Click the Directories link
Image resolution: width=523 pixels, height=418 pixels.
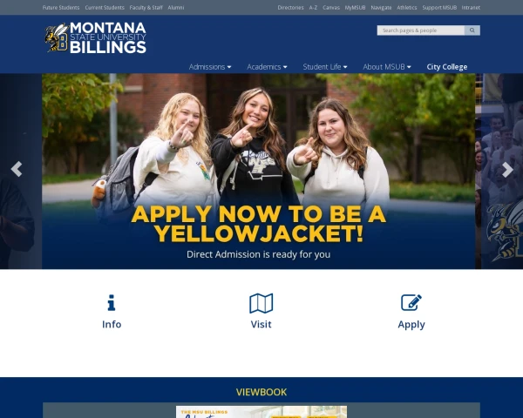(290, 7)
